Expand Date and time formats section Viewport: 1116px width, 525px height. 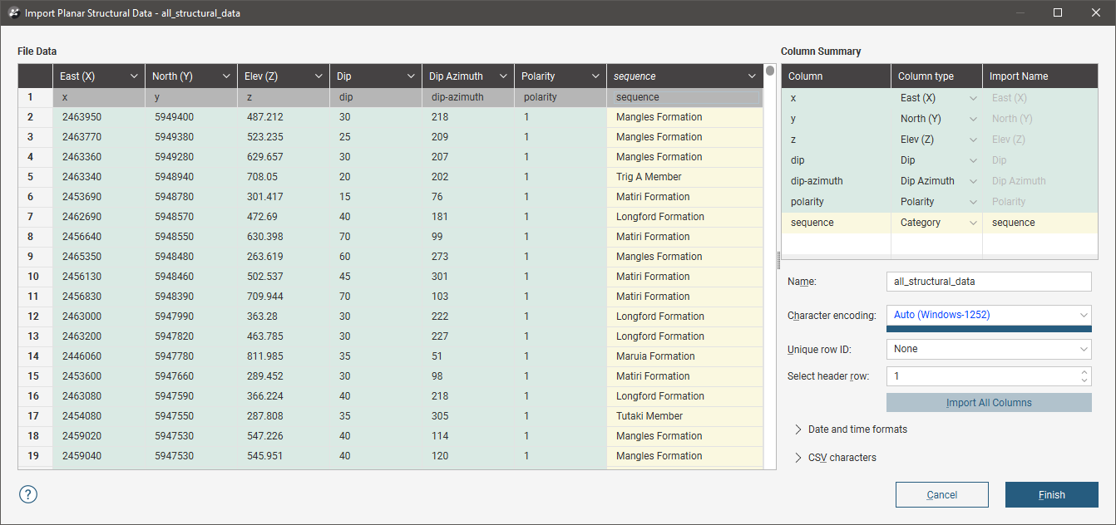point(857,429)
